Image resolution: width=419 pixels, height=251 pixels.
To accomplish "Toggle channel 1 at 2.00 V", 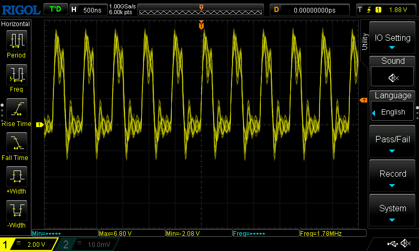I will [29, 244].
